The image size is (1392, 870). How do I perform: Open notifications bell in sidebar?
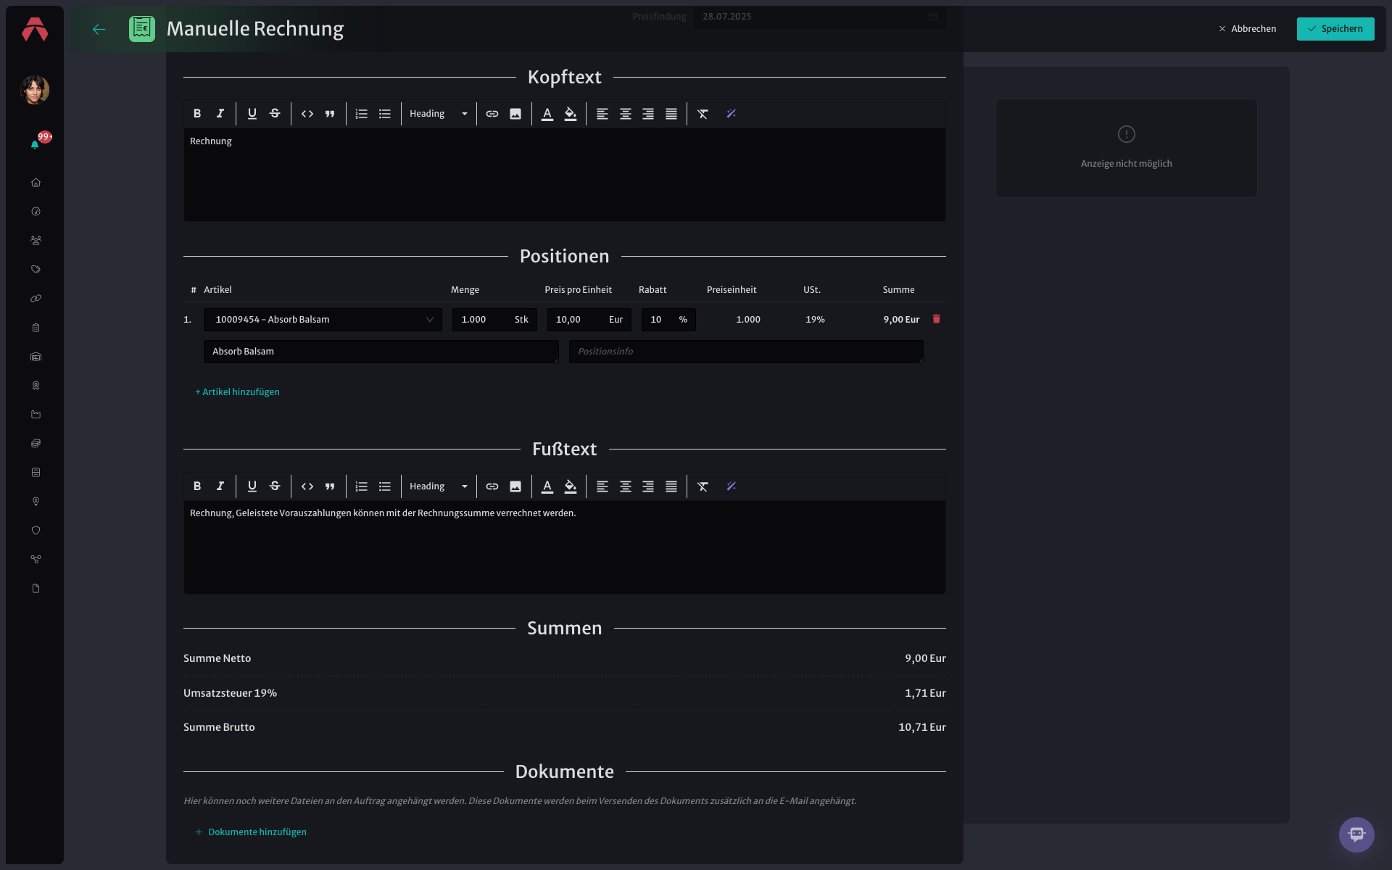(35, 144)
